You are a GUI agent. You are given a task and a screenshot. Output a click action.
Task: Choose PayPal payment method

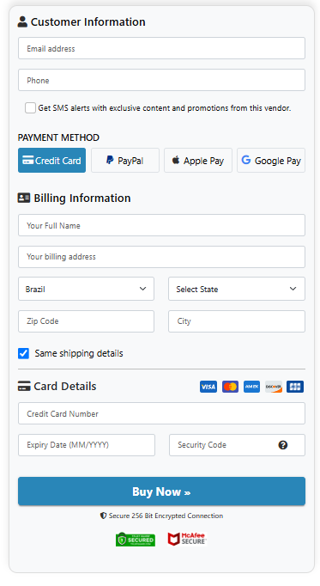click(x=125, y=161)
